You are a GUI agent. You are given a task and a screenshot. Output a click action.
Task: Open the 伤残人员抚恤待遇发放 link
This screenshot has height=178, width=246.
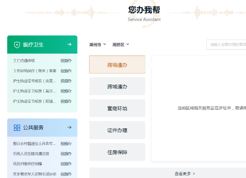pos(31,154)
